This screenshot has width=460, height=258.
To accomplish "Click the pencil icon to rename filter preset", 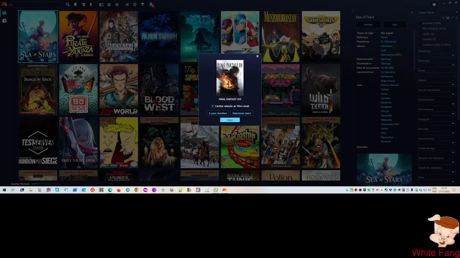I will click(x=452, y=18).
